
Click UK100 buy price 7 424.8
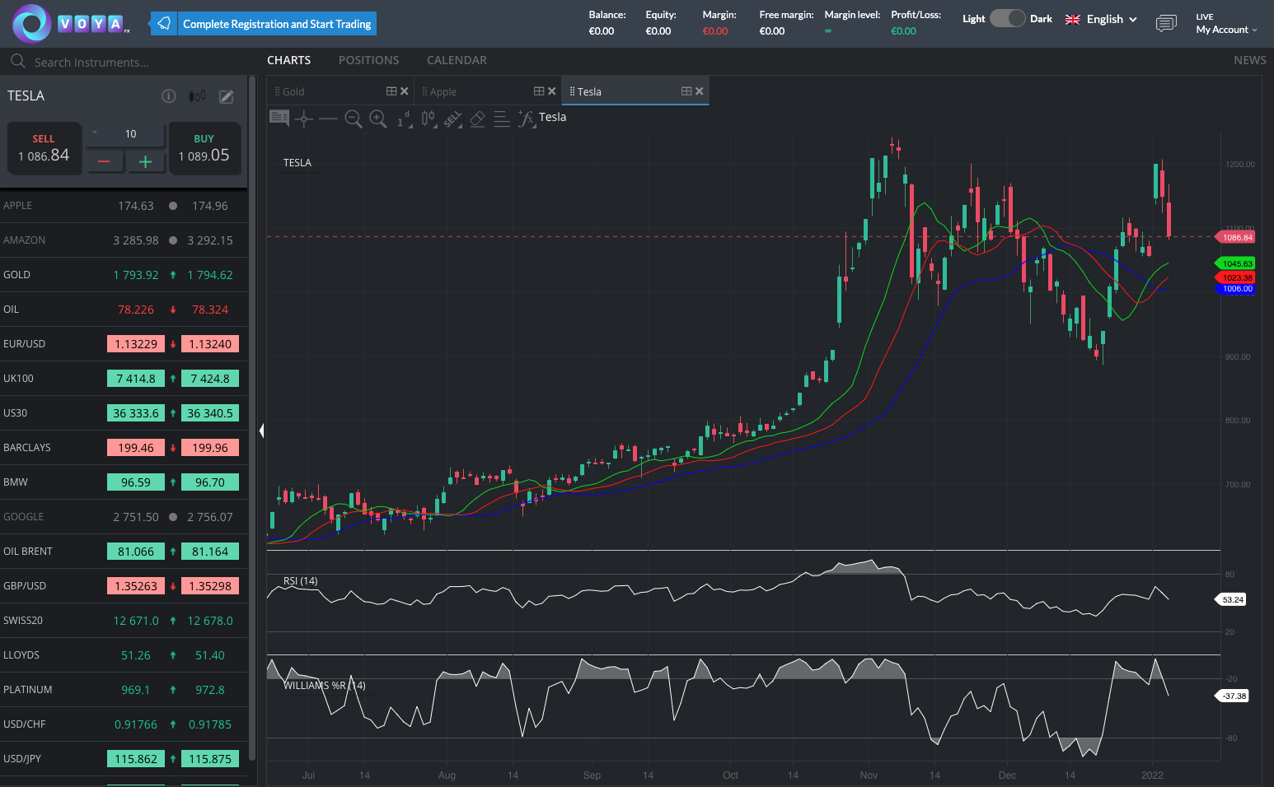(x=210, y=379)
